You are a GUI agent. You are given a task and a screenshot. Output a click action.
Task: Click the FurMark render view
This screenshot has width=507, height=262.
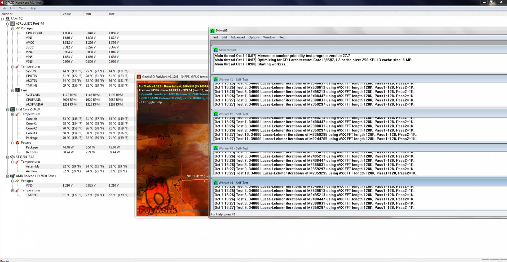tap(173, 149)
